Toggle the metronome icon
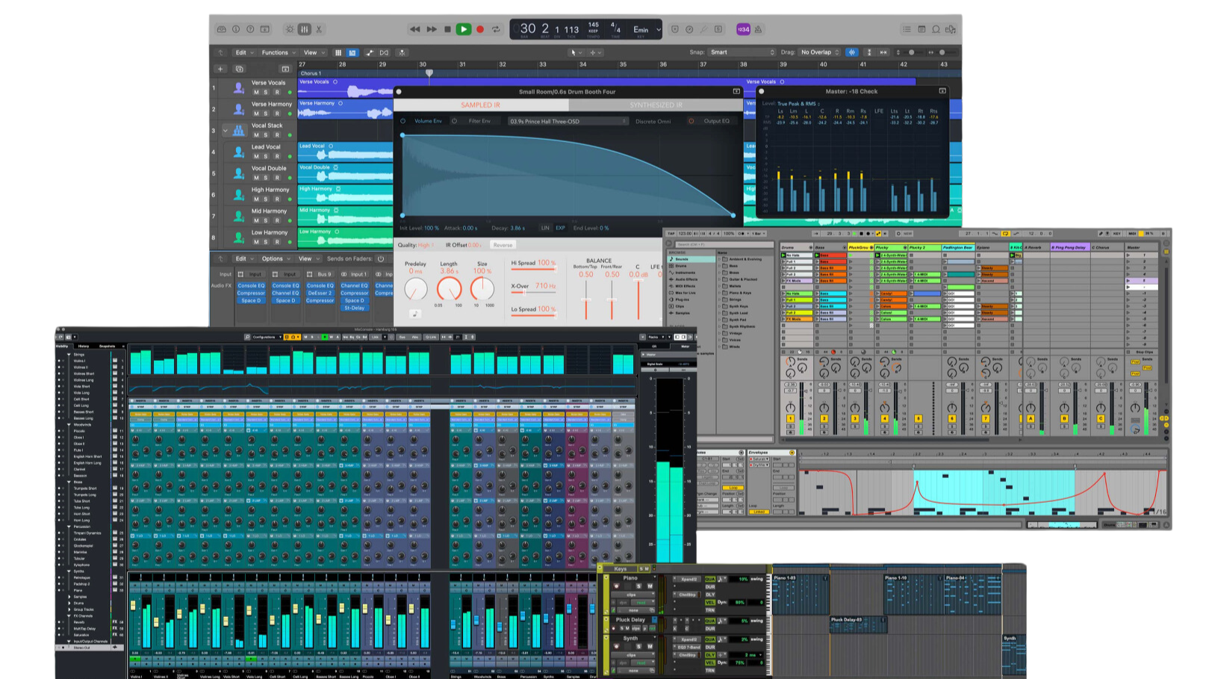Viewport: 1209px width, 679px height. coord(759,29)
